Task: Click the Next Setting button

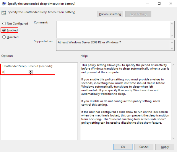Action: (138, 14)
